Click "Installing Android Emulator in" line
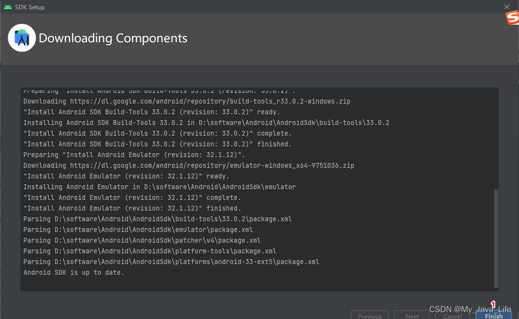This screenshot has width=519, height=319. point(160,187)
